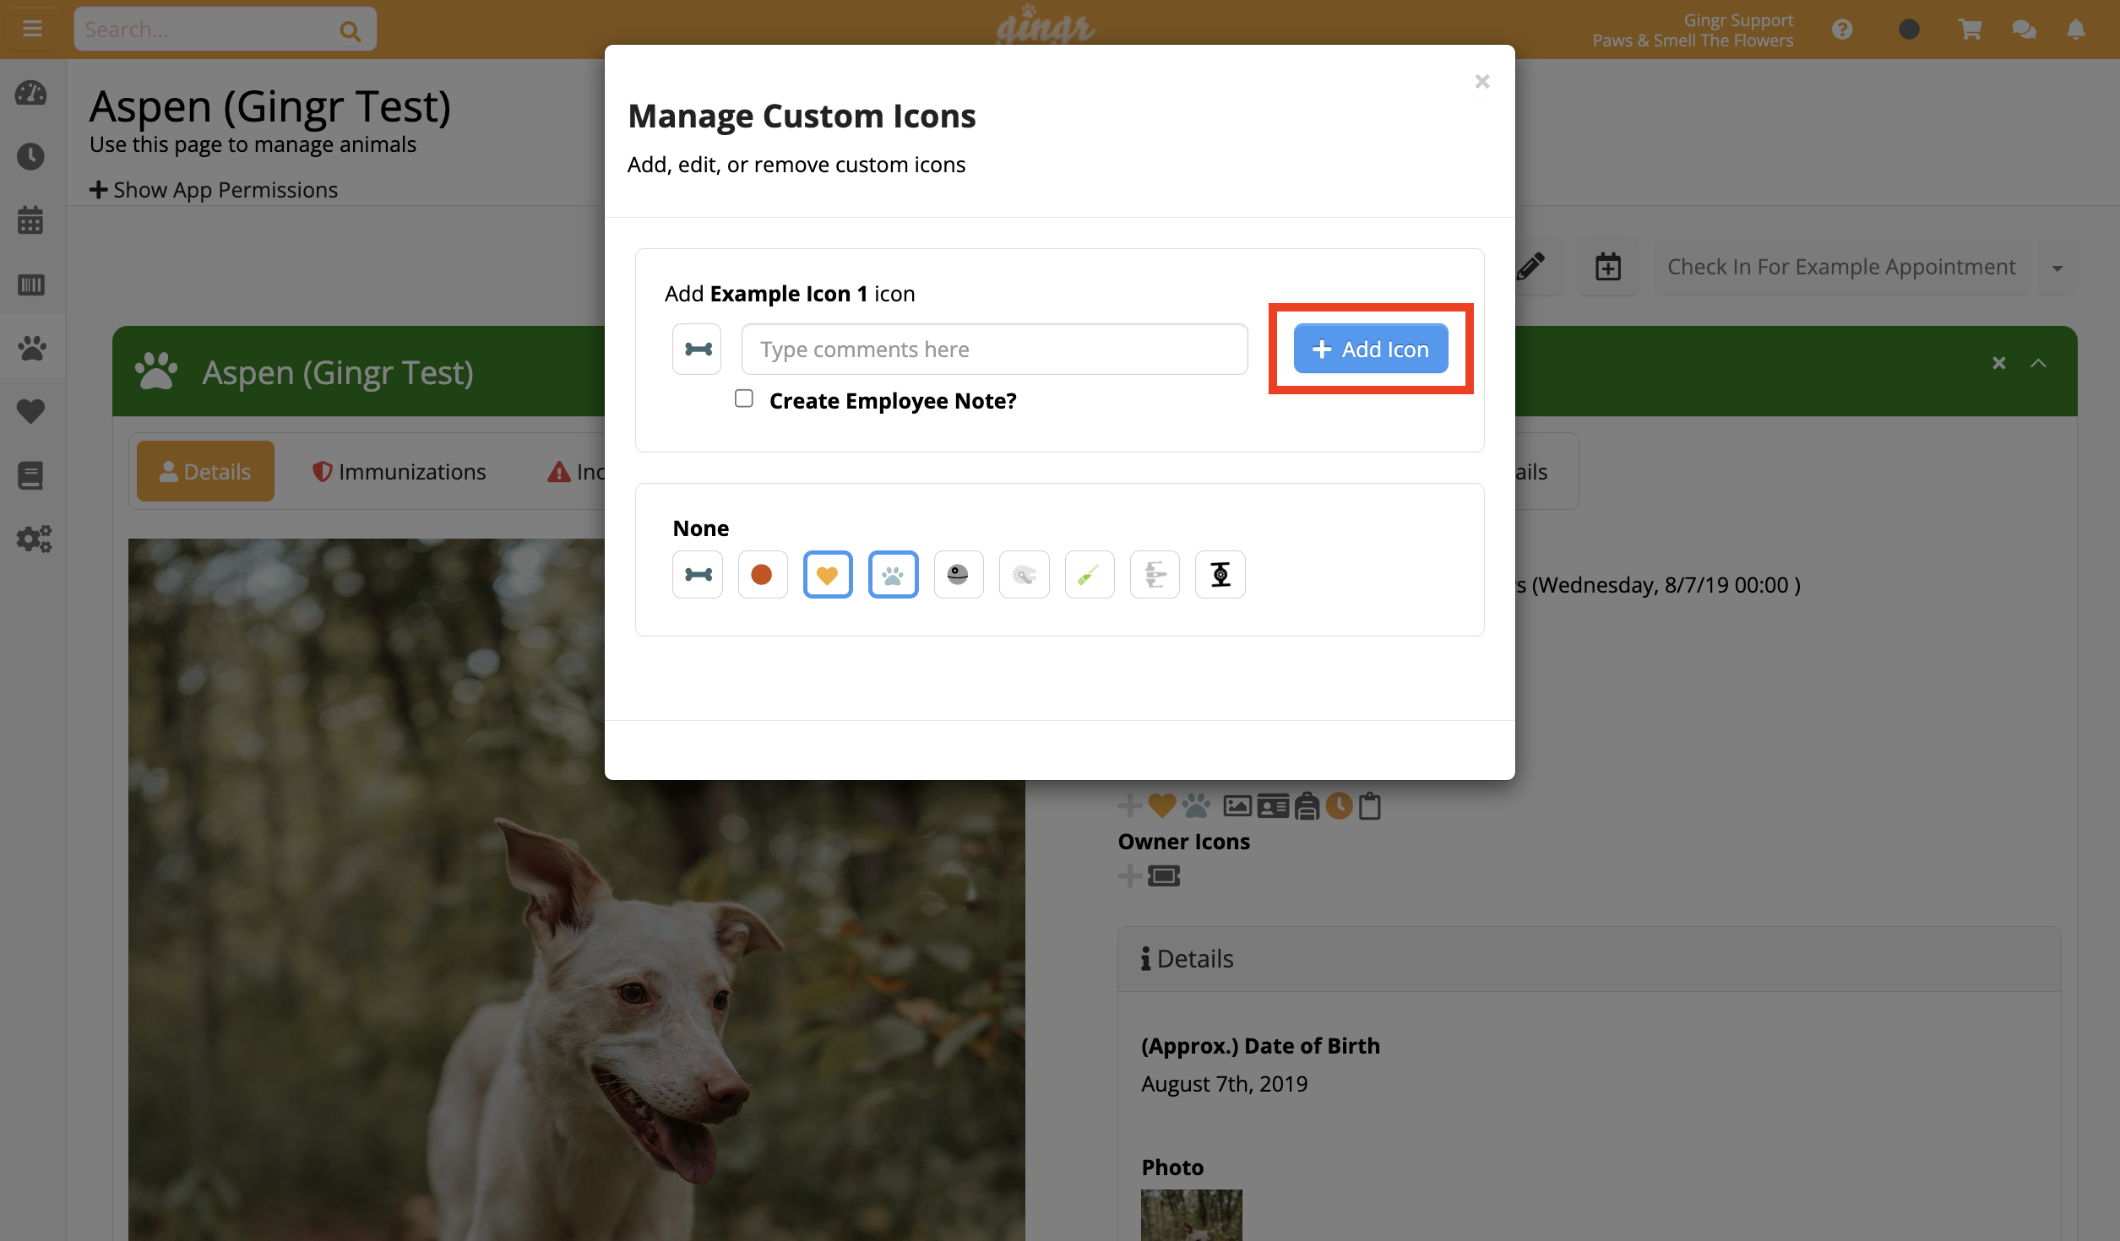Select the bone icon in the modal

tap(697, 574)
